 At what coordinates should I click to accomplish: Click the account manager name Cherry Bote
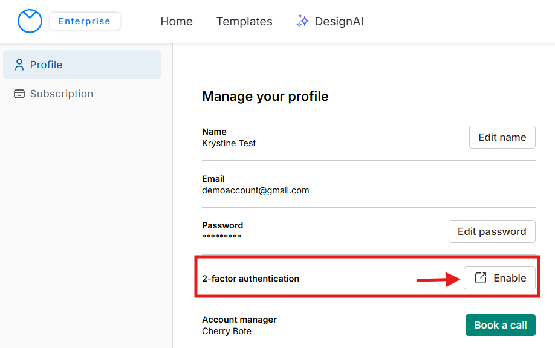tap(226, 331)
